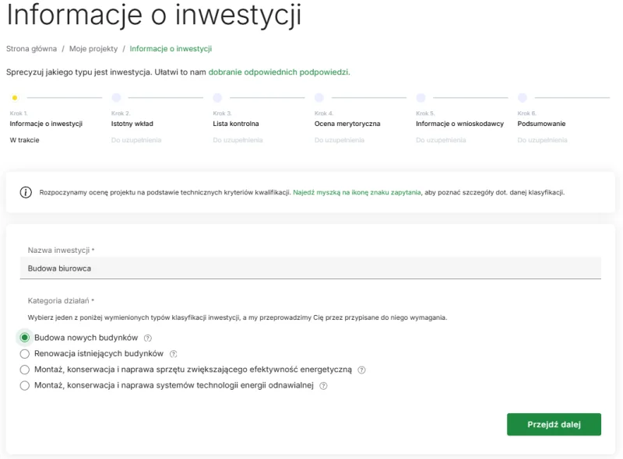Click help icon next to Renowacja istniejących budynków
This screenshot has width=623, height=459.
click(174, 354)
